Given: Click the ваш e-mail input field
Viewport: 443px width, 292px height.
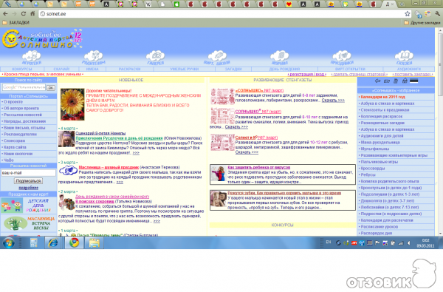Looking at the screenshot, I should pos(28,173).
